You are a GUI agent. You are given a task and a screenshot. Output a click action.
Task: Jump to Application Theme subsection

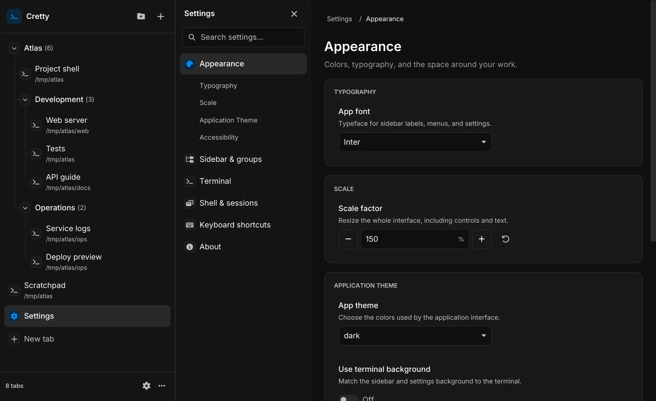tap(229, 120)
